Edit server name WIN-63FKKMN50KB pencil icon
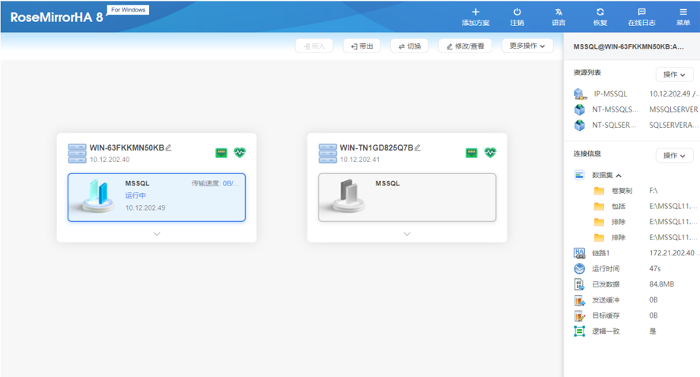Screen dimensions: 700x377 169,147
